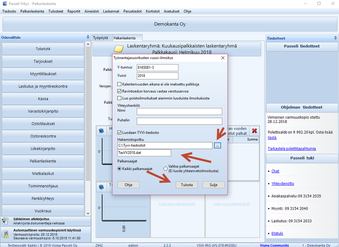Open the Yhteydenotto link

pos(283,184)
